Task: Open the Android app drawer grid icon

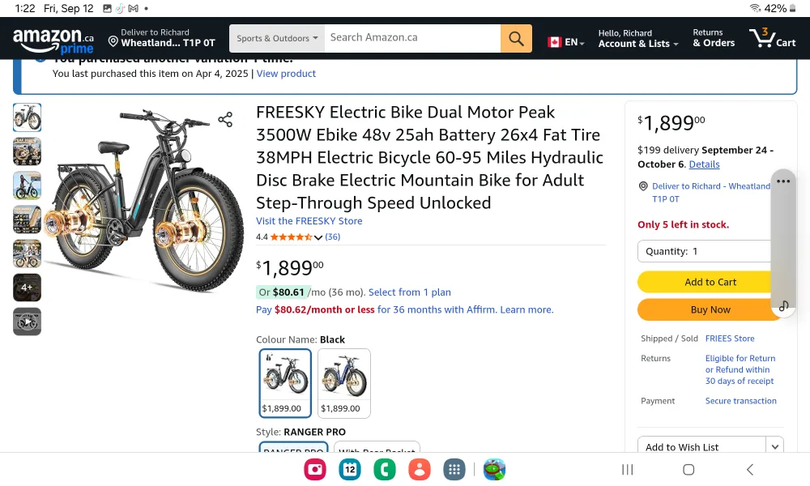Action: [x=454, y=469]
